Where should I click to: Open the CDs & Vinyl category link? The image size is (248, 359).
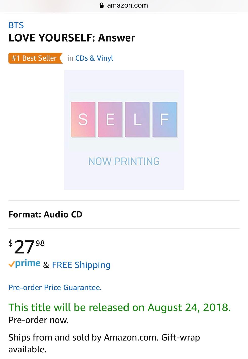point(94,58)
